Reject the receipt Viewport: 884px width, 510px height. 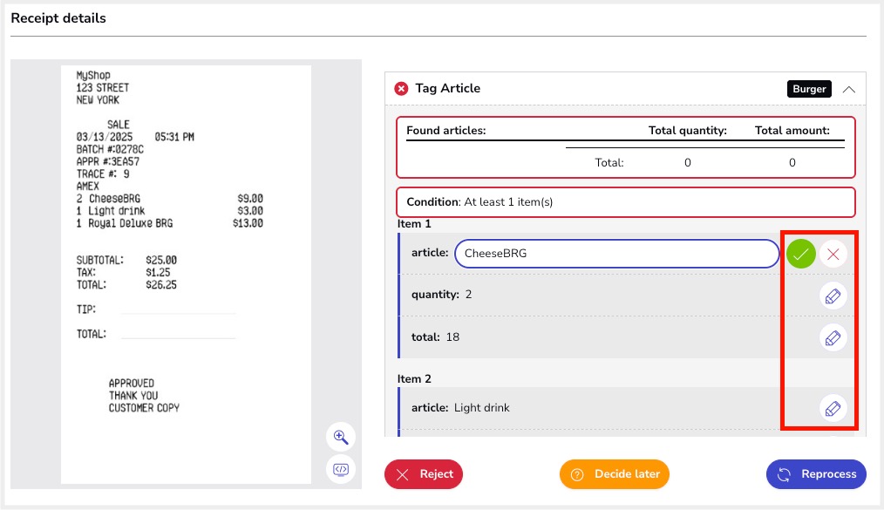424,474
